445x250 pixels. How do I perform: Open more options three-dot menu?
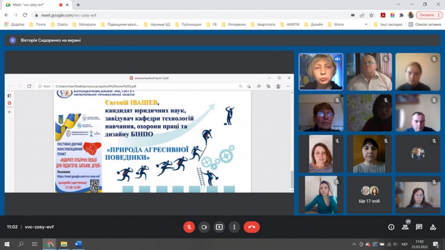[234, 227]
